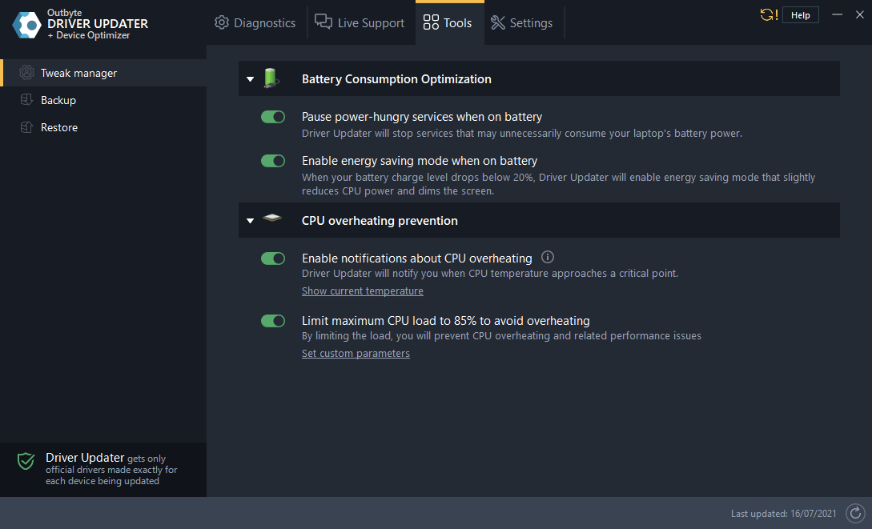This screenshot has height=529, width=872.
Task: Select the Restore icon in the sidebar
Action: tap(28, 126)
